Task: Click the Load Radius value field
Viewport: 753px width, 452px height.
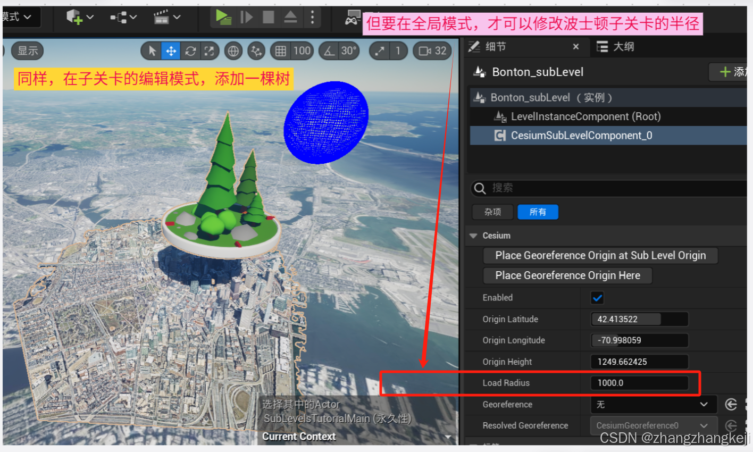Action: click(639, 383)
